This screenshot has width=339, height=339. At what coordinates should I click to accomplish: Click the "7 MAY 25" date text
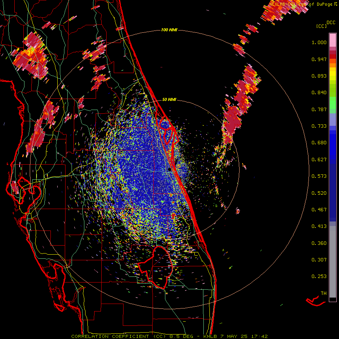(x=234, y=336)
